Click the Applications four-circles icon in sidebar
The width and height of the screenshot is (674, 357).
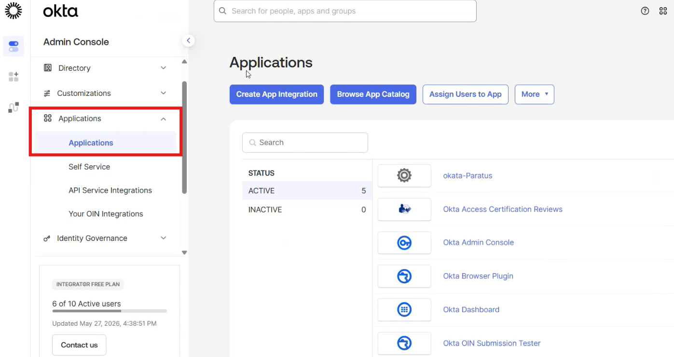tap(48, 119)
